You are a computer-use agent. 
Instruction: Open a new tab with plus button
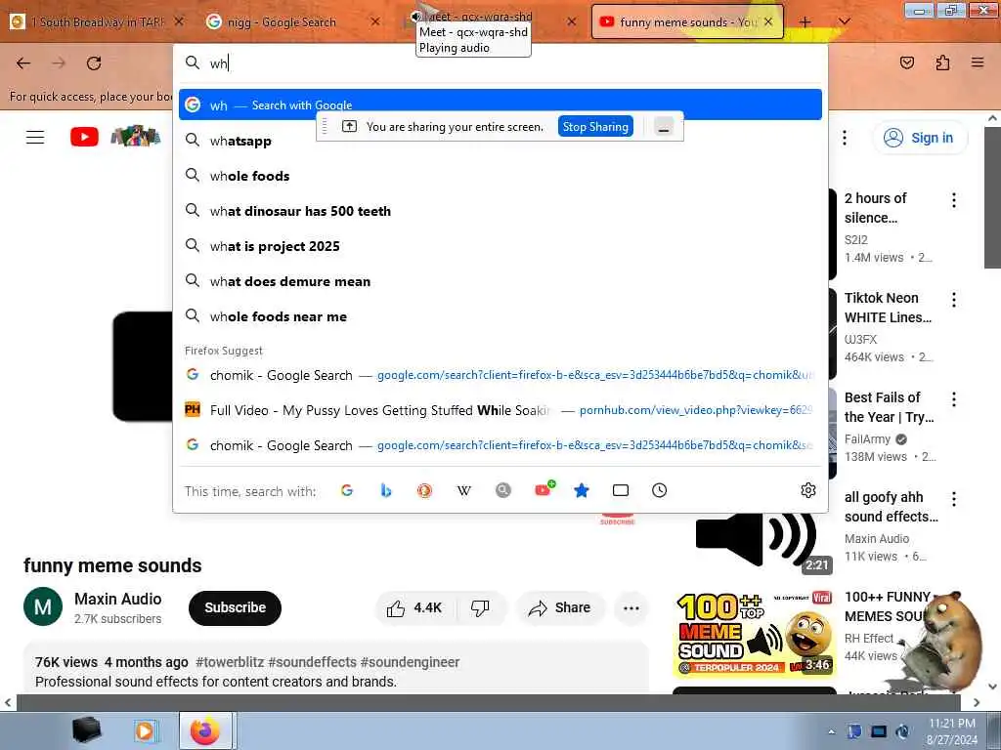pyautogui.click(x=805, y=21)
